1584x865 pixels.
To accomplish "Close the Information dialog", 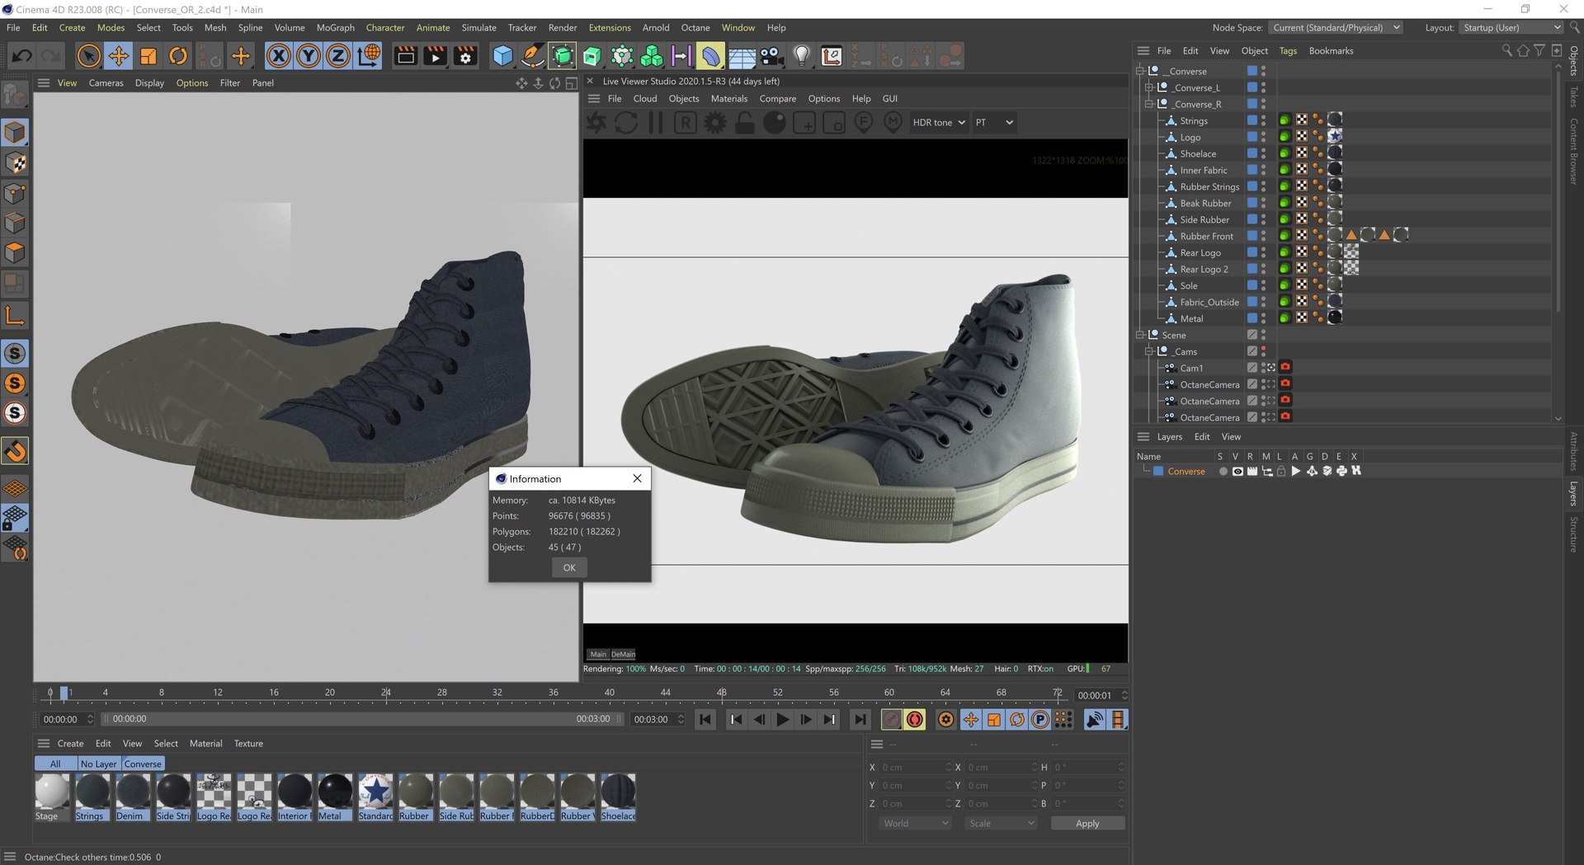I will click(637, 479).
